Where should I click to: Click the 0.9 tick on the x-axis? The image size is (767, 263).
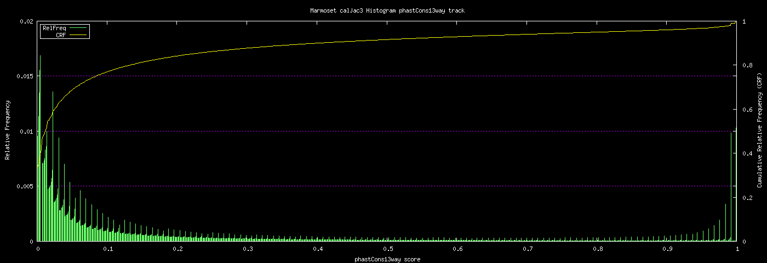[x=667, y=249]
